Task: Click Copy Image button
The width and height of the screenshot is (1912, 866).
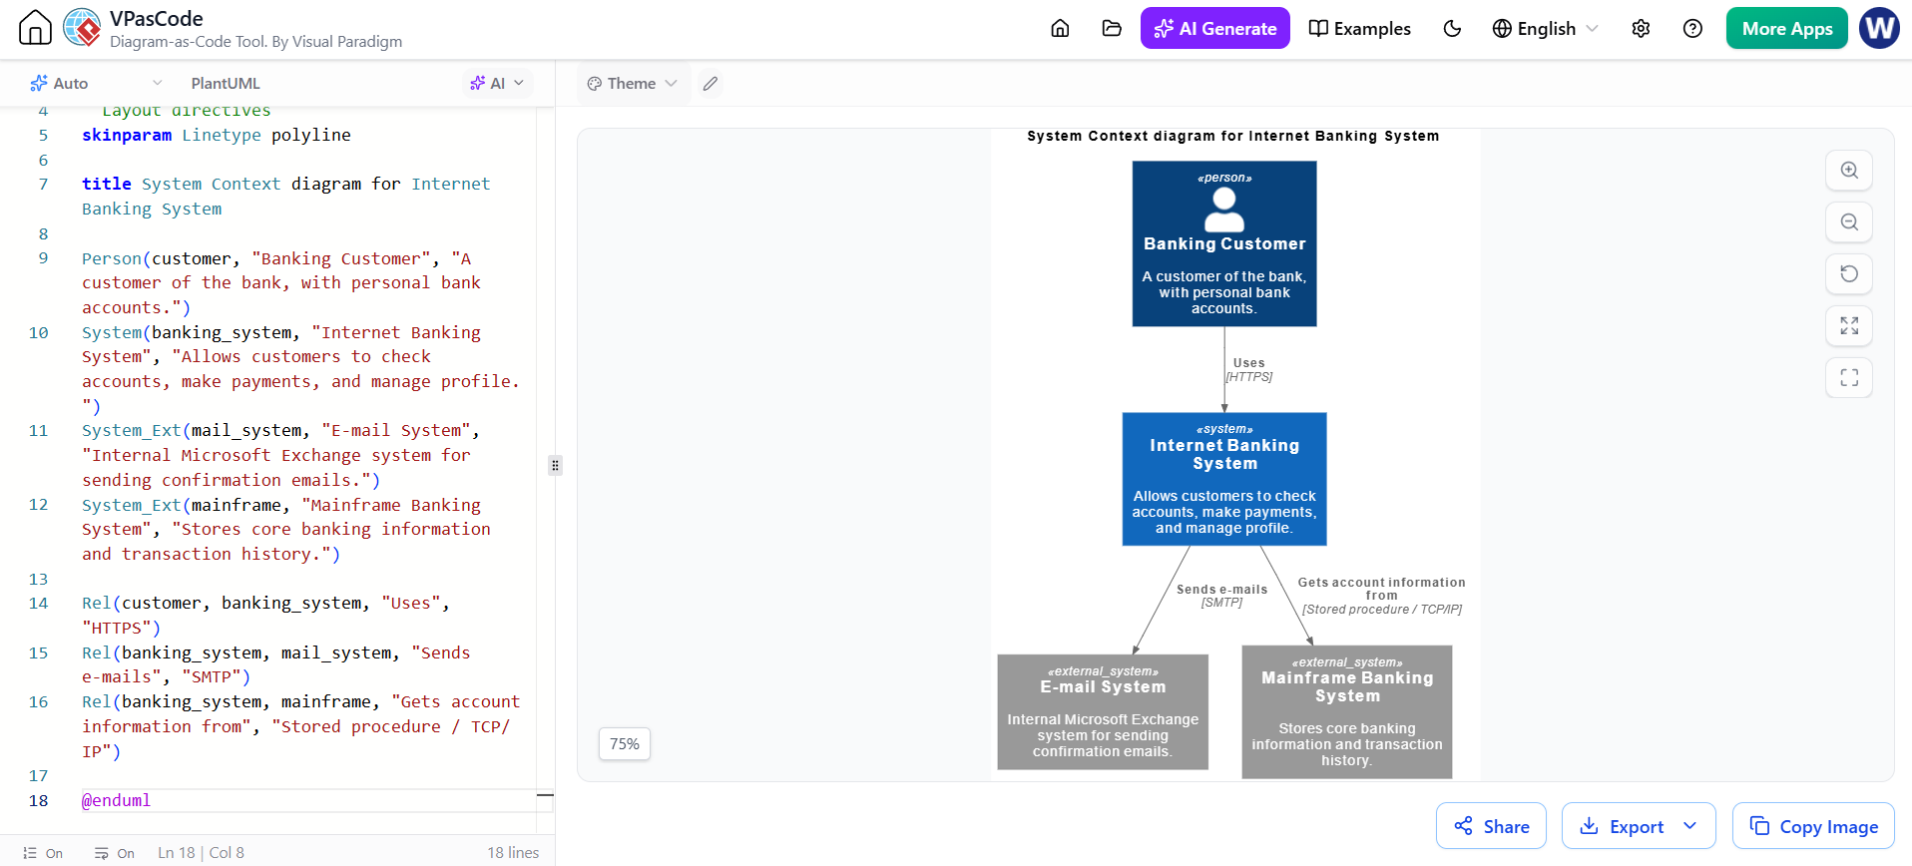Action: [1813, 826]
